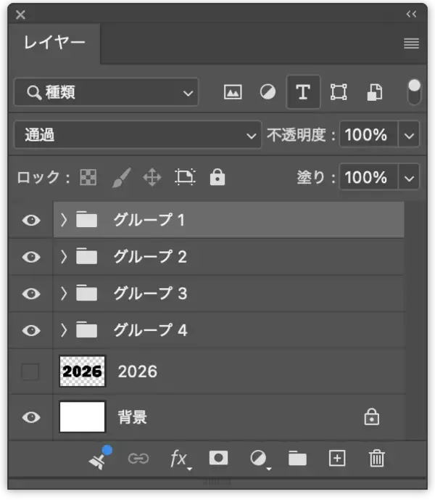The image size is (435, 500).
Task: Open the panel hamburger options menu
Action: tap(411, 43)
